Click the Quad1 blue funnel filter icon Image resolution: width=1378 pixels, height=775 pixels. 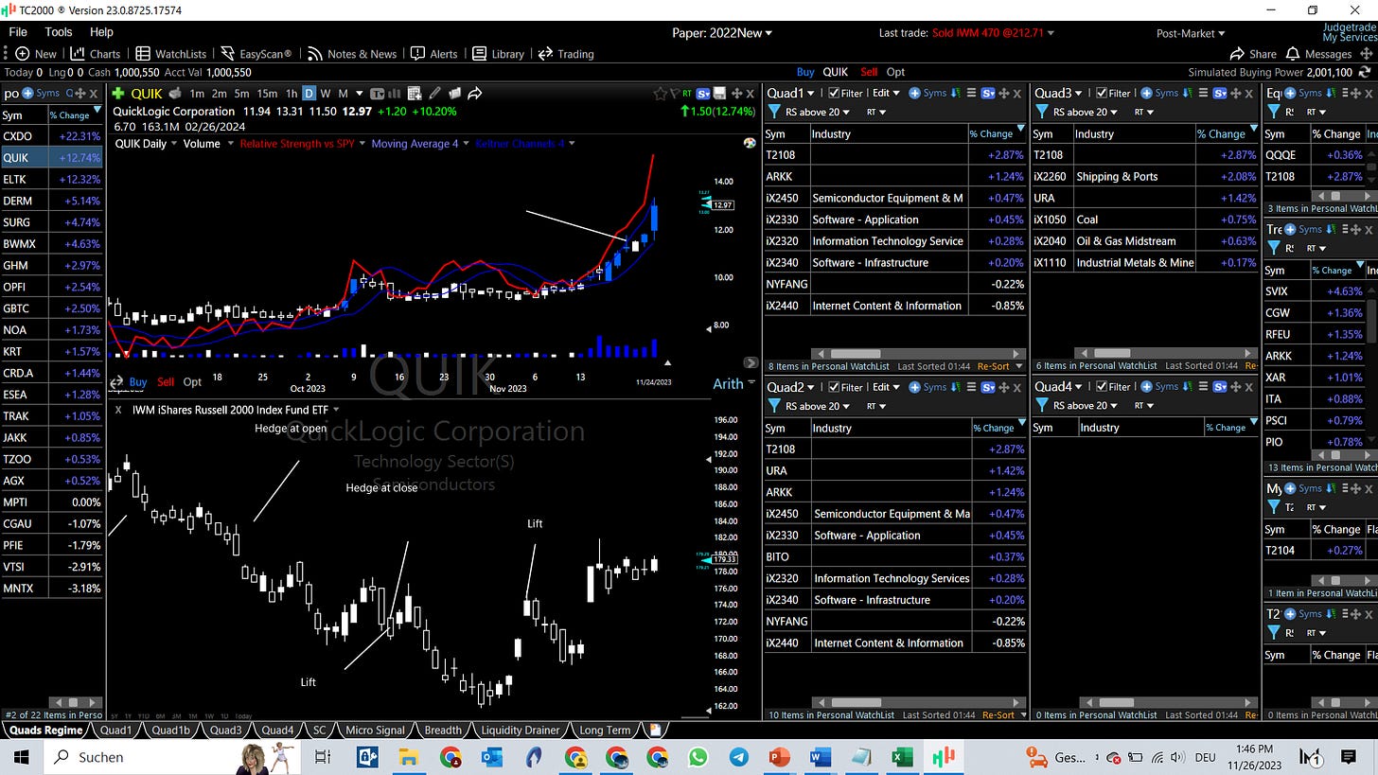[x=773, y=112]
